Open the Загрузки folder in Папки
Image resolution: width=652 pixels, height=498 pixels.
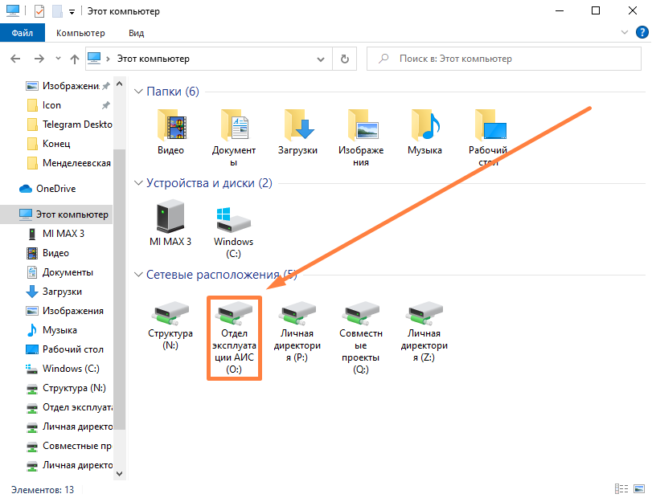pyautogui.click(x=297, y=127)
